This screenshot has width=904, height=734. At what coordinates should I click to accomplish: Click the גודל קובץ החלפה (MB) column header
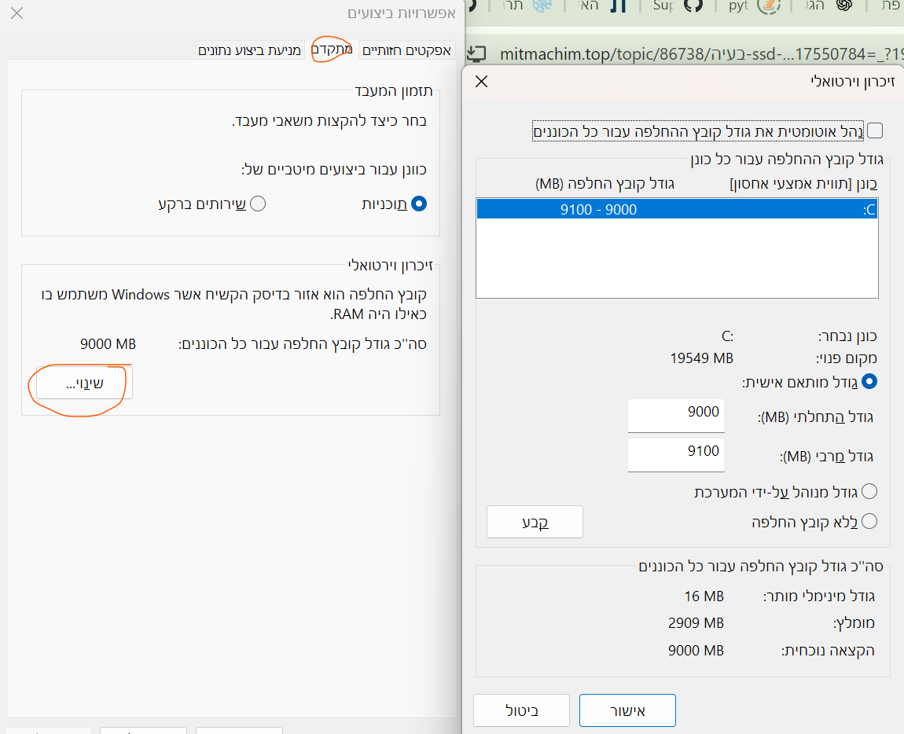coord(605,184)
